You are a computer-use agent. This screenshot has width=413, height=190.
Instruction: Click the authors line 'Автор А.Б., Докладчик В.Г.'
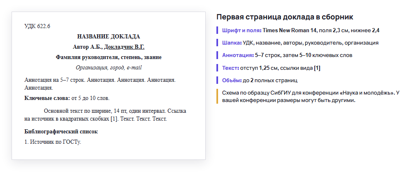coord(109,47)
